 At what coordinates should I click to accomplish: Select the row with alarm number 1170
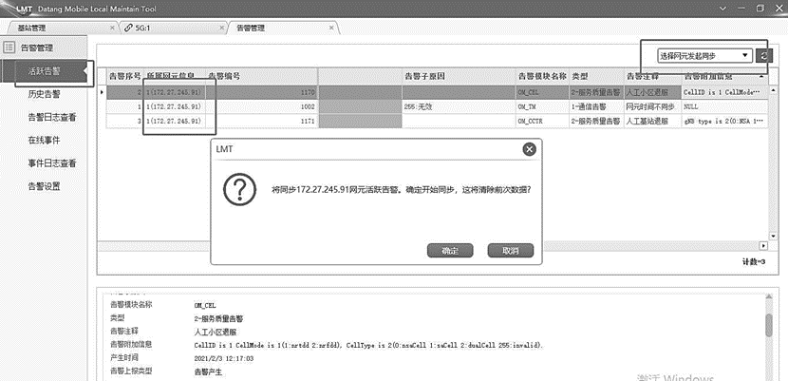pyautogui.click(x=437, y=92)
